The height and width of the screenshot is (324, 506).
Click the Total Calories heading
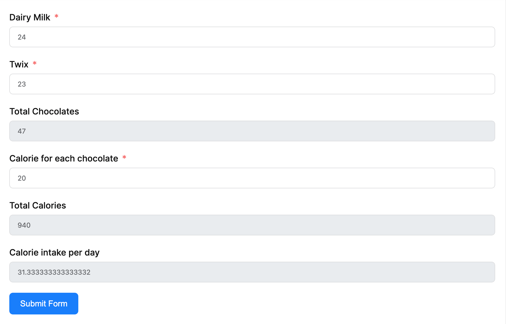37,205
